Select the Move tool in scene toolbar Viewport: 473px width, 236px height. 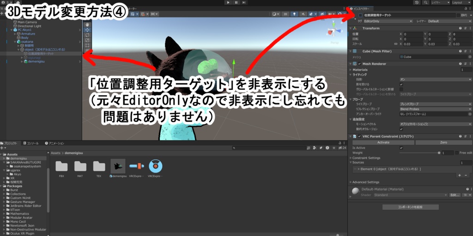87,30
